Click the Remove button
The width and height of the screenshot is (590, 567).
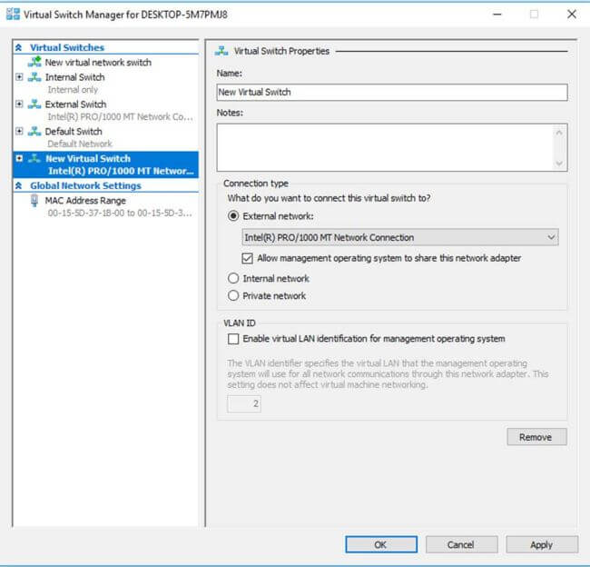coord(536,437)
